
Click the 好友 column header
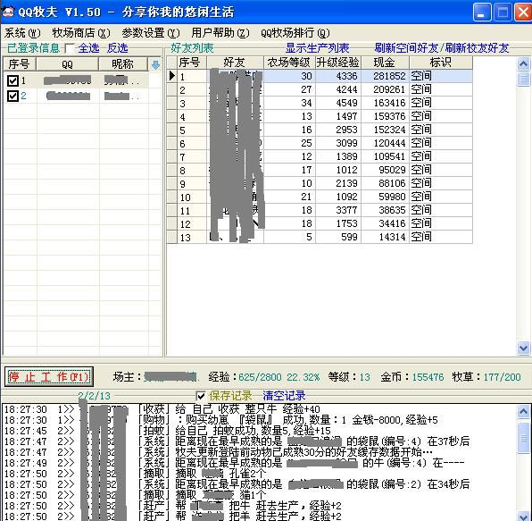pyautogui.click(x=235, y=63)
